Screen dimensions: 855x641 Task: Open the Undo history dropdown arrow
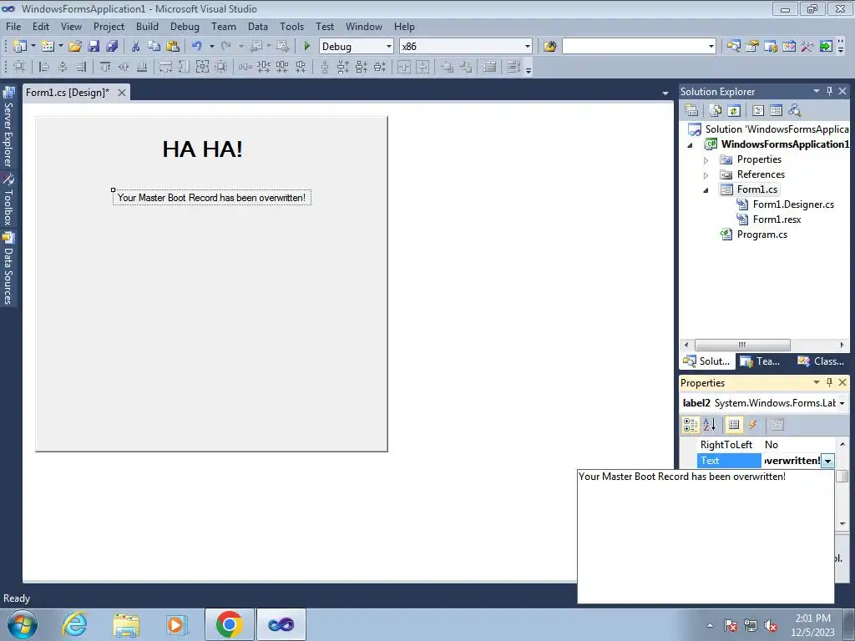[x=211, y=47]
